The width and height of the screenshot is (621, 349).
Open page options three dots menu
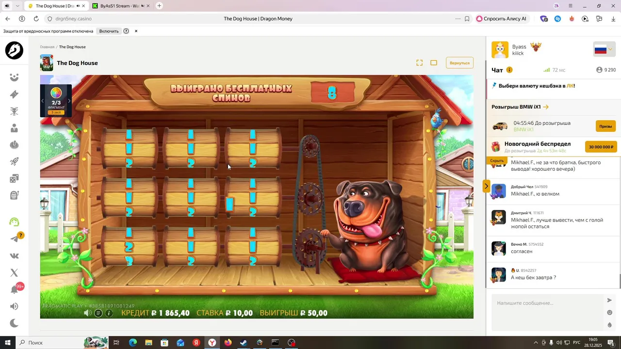(458, 18)
